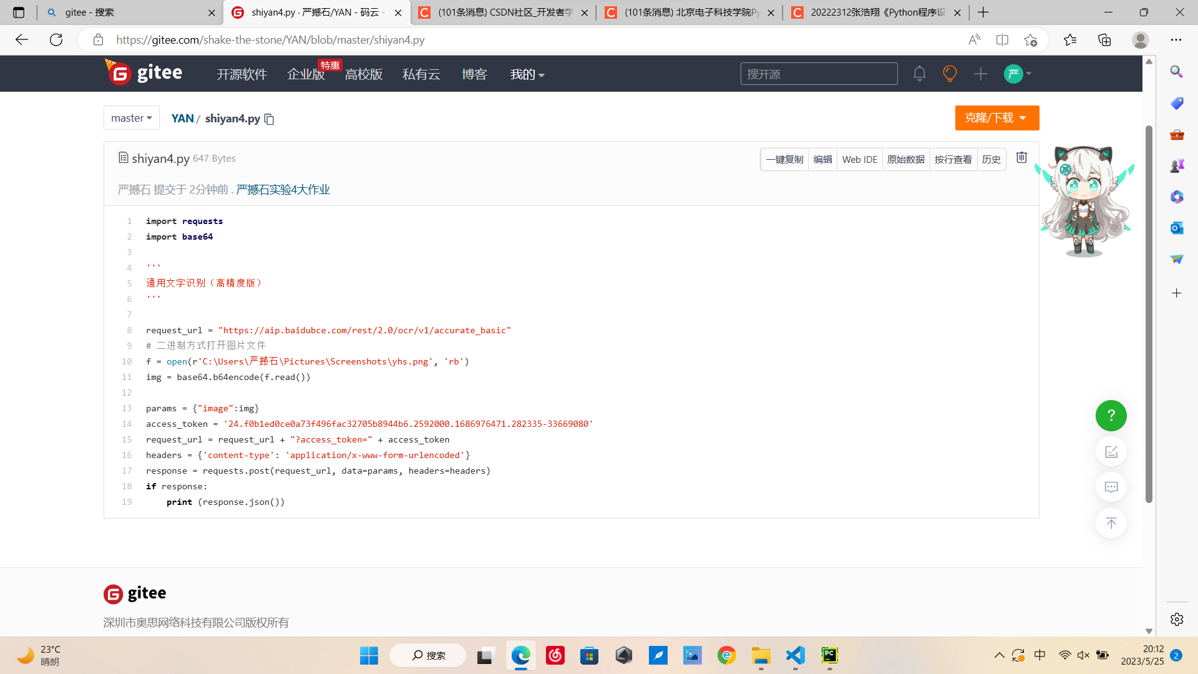1198x674 pixels.
Task: Click the back-to-top arrow button
Action: pos(1111,523)
